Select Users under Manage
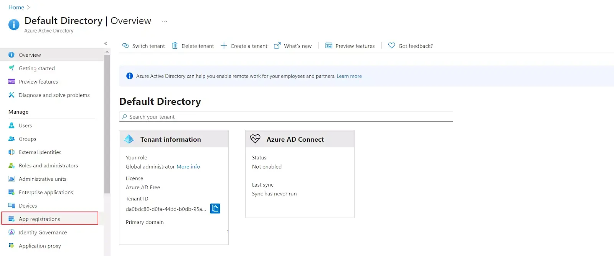 (52, 126)
